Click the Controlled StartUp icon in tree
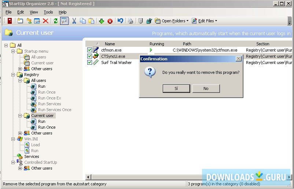 pos(20,162)
